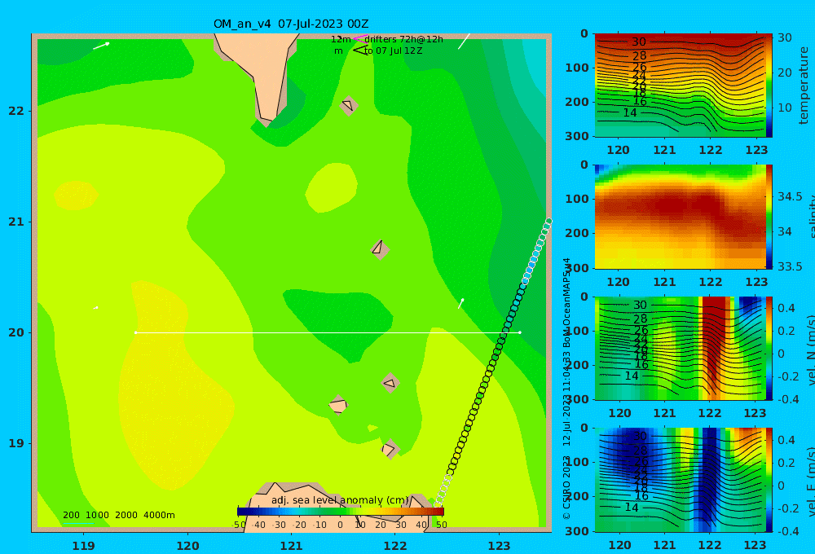815x554 pixels.
Task: Select the island marker near 121.5E, 19.3N
Action: point(338,405)
